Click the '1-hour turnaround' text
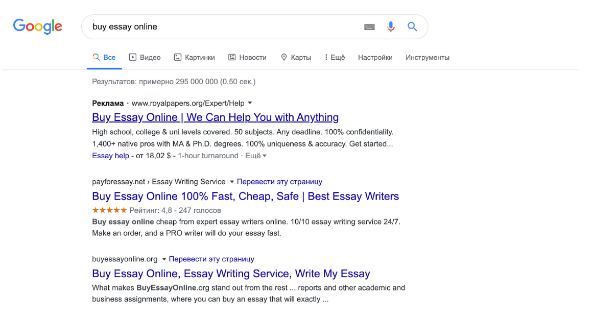This screenshot has width=594, height=319. pos(208,156)
